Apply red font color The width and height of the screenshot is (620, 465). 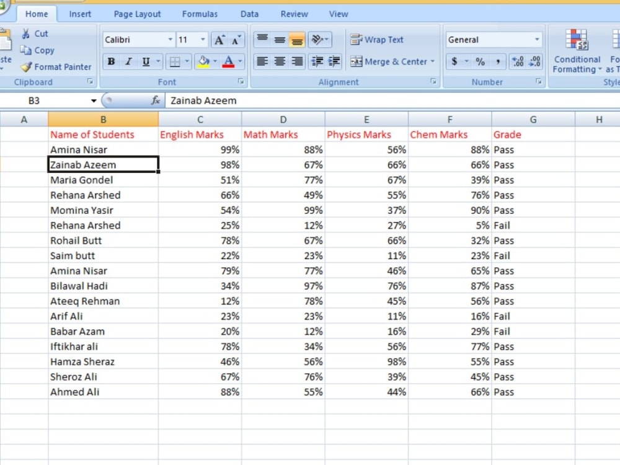click(x=229, y=61)
